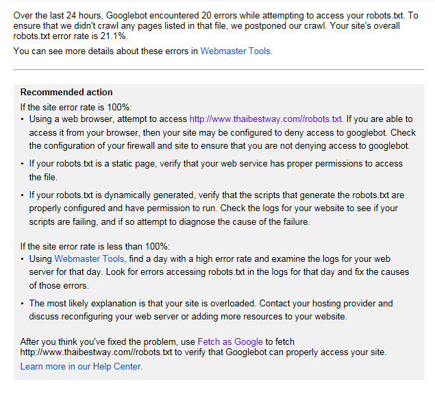
Task: Click bullet beside "most likely explanation" paragraph
Action: click(23, 303)
